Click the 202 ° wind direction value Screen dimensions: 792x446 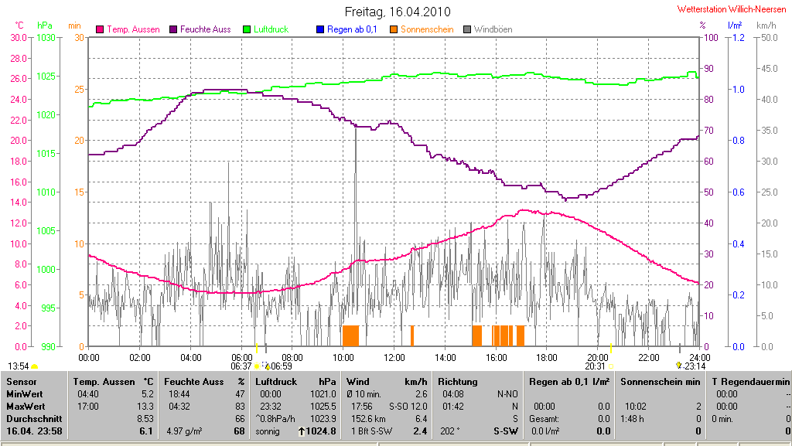pos(450,431)
